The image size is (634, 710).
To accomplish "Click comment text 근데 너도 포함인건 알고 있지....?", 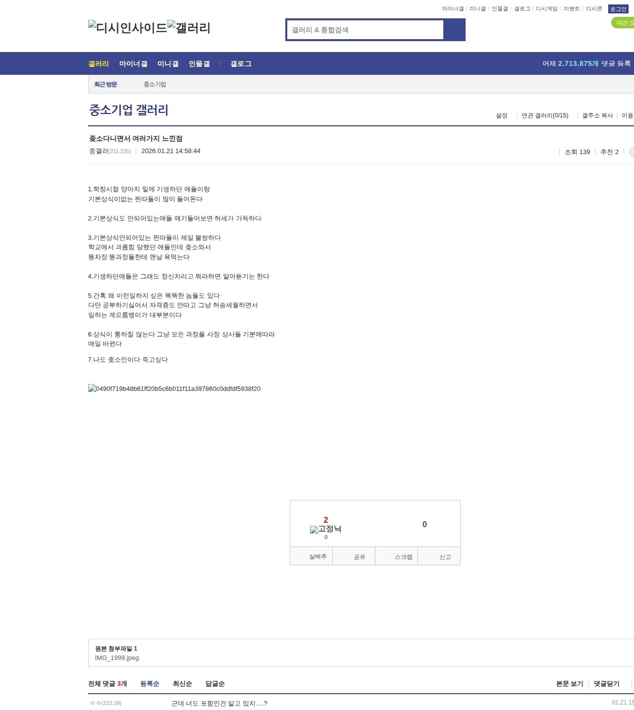I will point(219,704).
